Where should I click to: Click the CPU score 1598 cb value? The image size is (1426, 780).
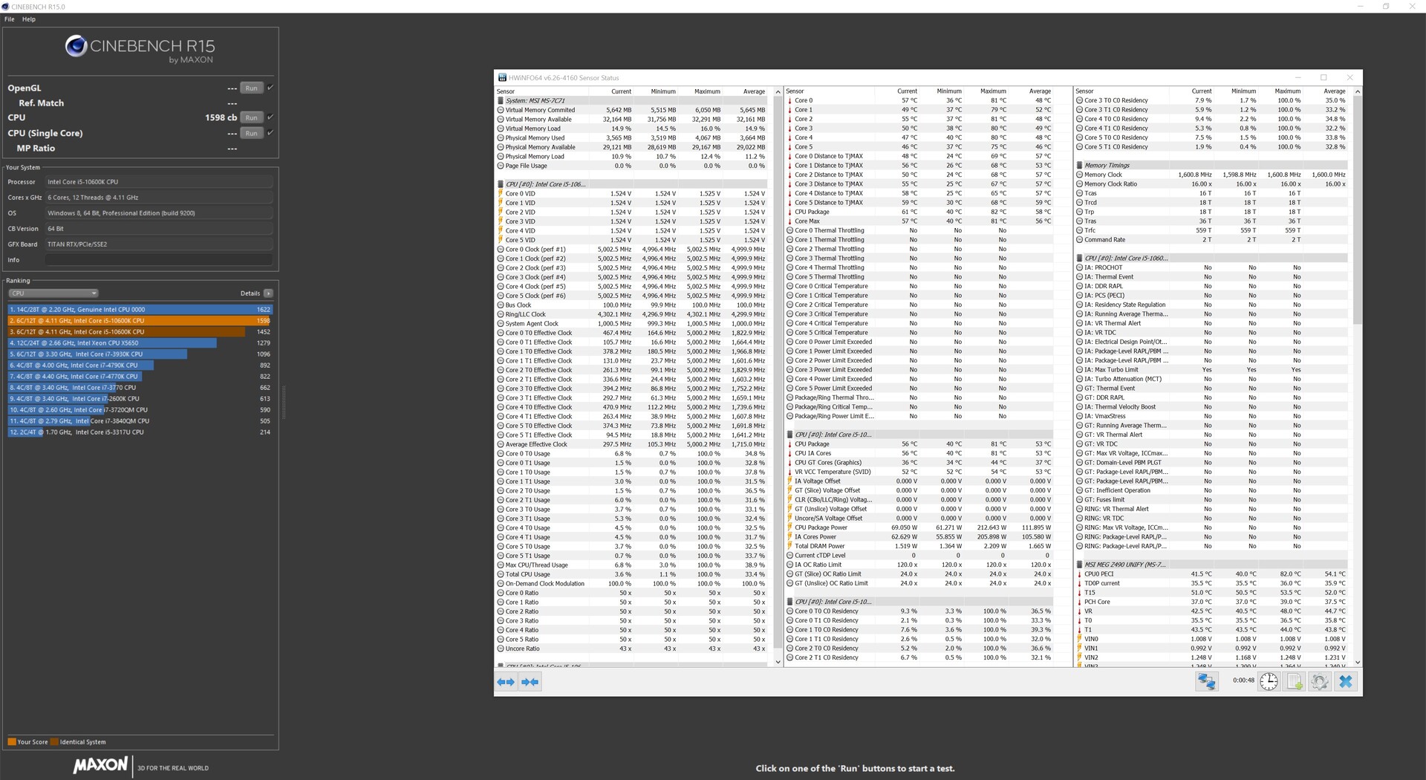(x=221, y=117)
